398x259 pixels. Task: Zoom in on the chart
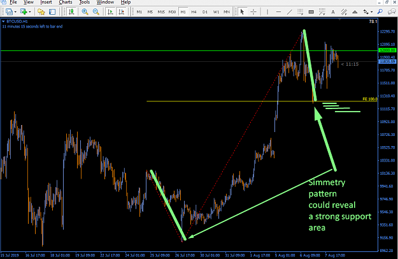tap(85, 11)
